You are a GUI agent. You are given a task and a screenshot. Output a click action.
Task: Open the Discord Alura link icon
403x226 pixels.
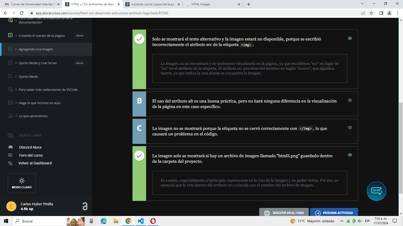pos(11,147)
